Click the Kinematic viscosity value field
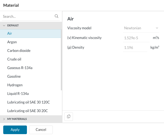 tap(136, 38)
